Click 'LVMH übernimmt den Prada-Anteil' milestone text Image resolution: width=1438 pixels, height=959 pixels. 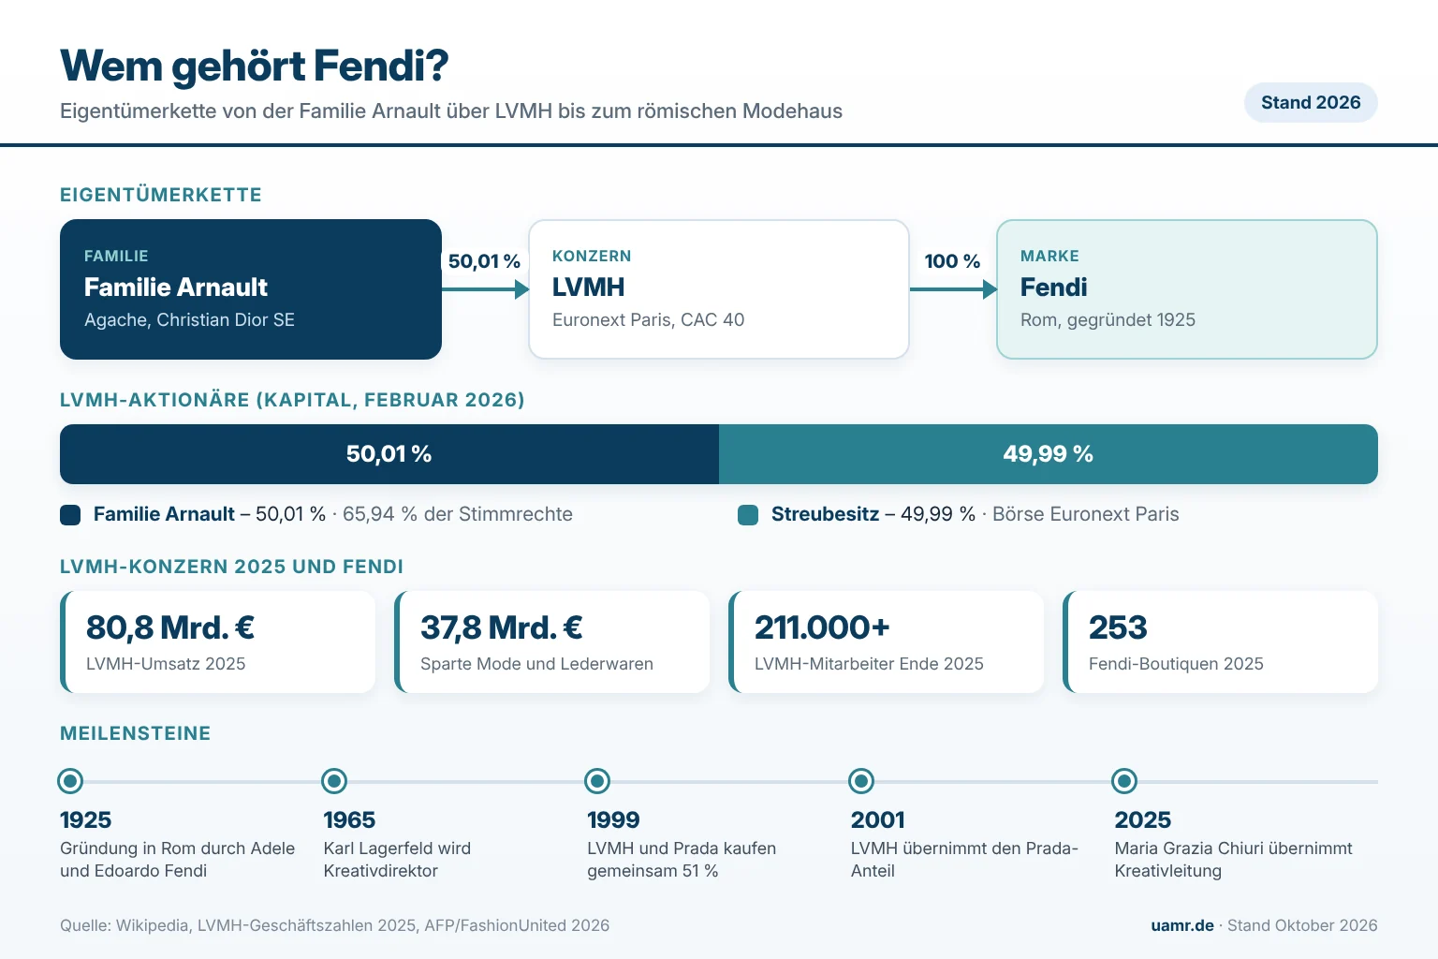[964, 860]
